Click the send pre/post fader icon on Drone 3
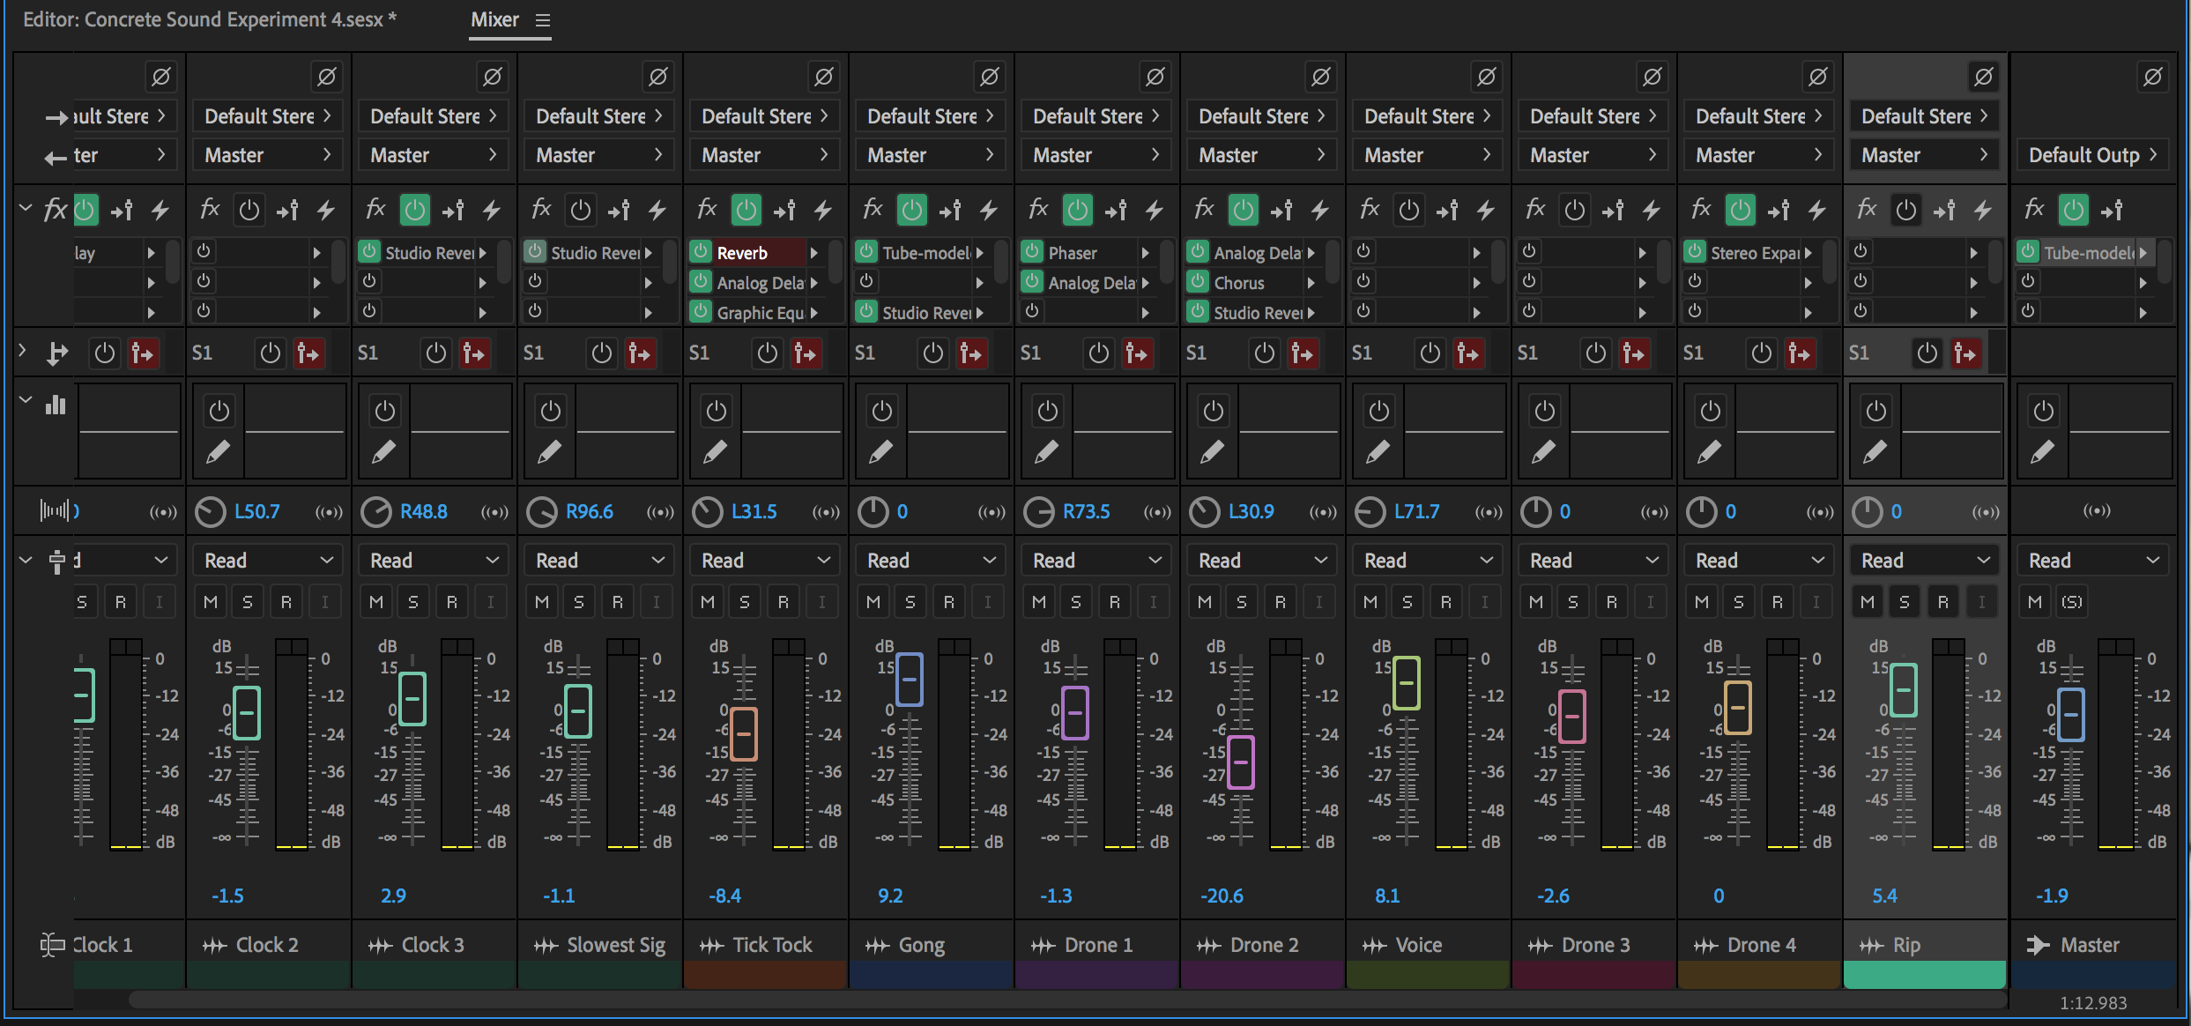Screen dimensions: 2191x1026 click(1633, 353)
